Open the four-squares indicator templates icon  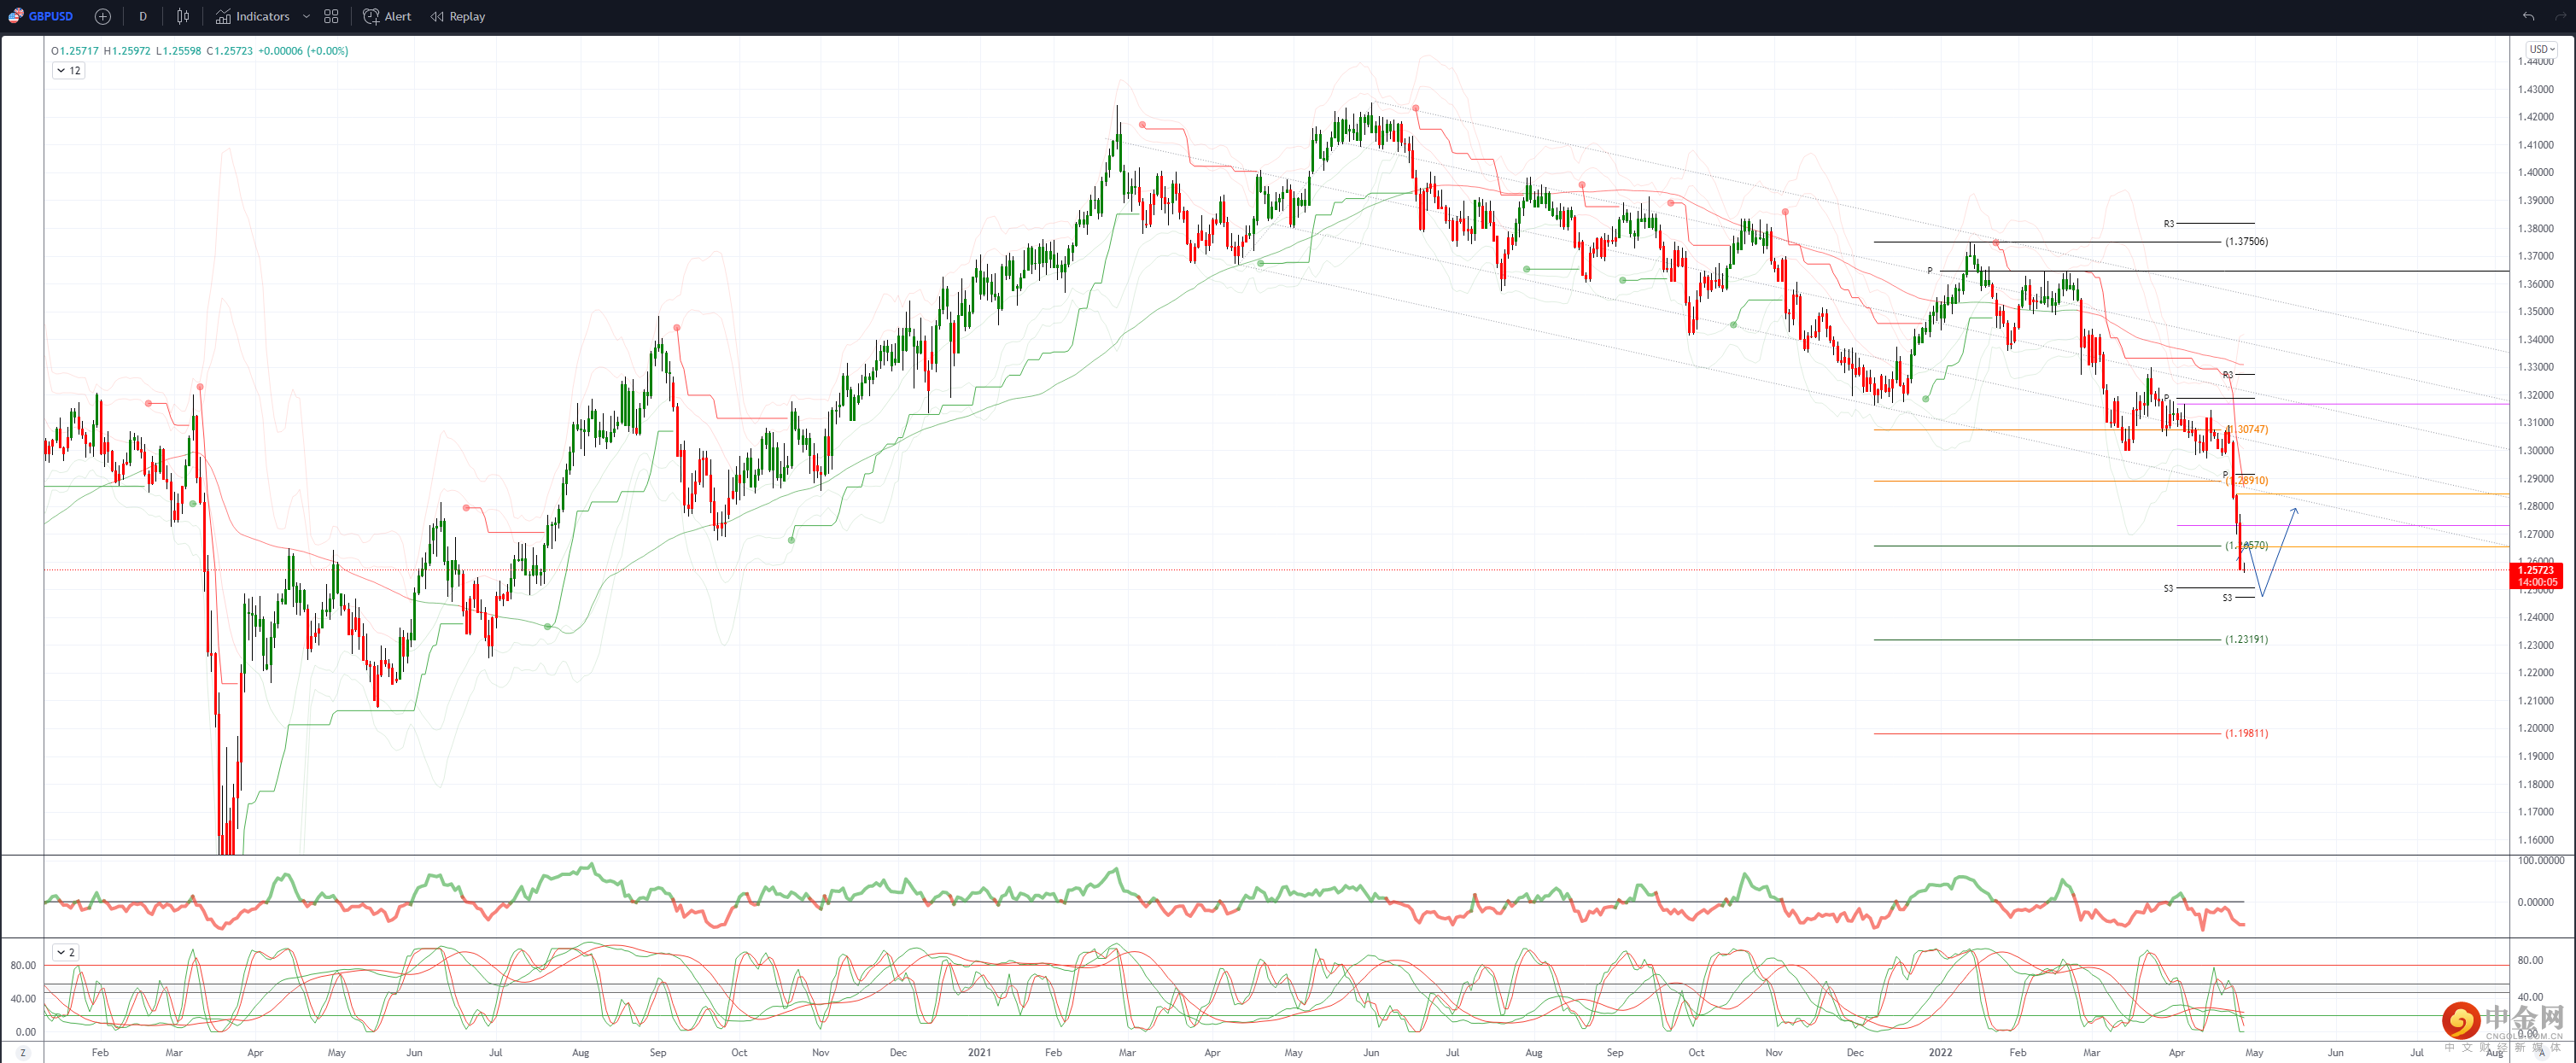[331, 16]
